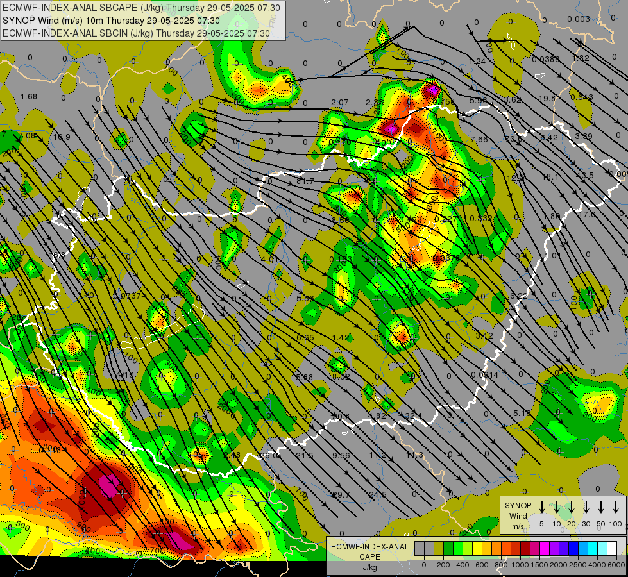Click the map value '6.65'

coord(305,338)
